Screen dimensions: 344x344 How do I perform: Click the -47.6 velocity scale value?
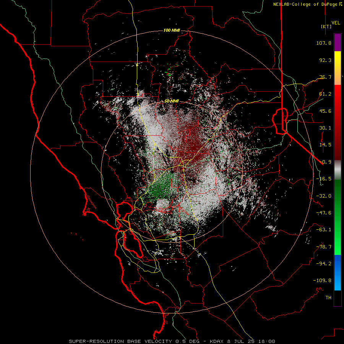point(324,213)
